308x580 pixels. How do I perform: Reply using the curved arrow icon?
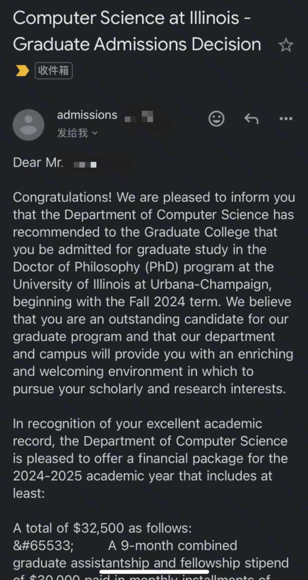point(251,119)
